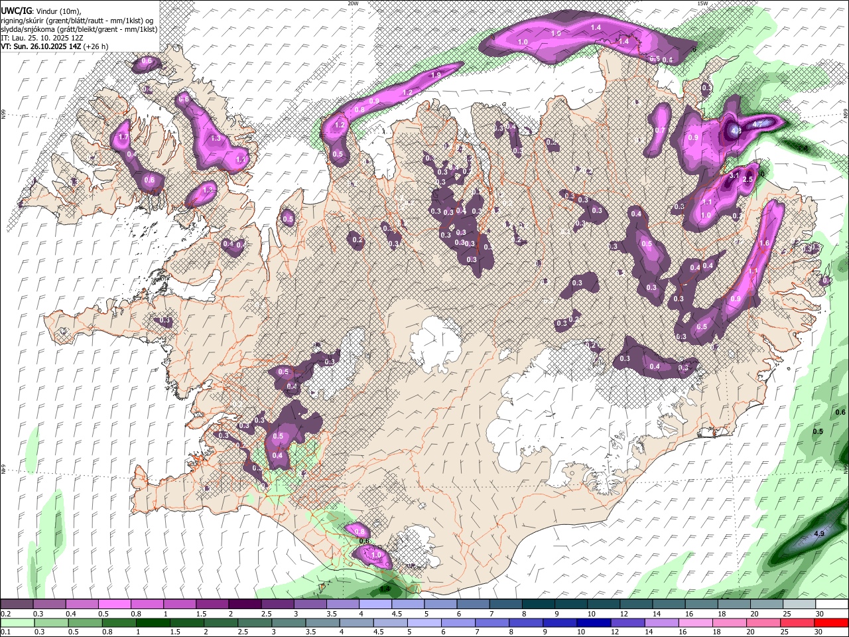Click the VT: Sun. 26.10.2025 14Z valid time

(x=41, y=46)
